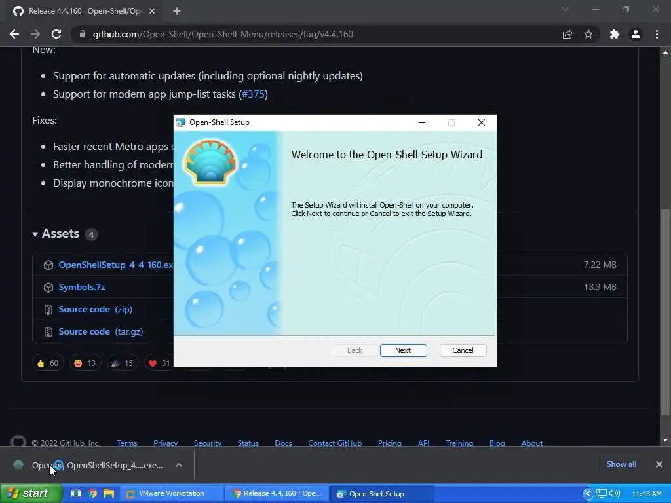
Task: Open GitHub About footer link
Action: [532, 443]
